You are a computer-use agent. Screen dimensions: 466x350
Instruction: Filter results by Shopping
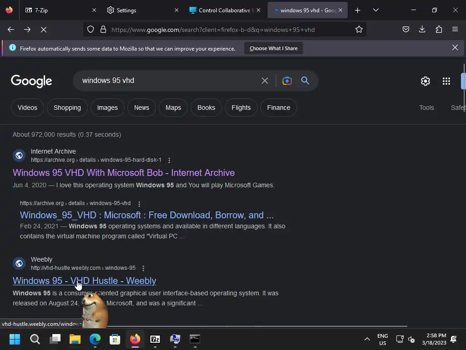click(67, 108)
